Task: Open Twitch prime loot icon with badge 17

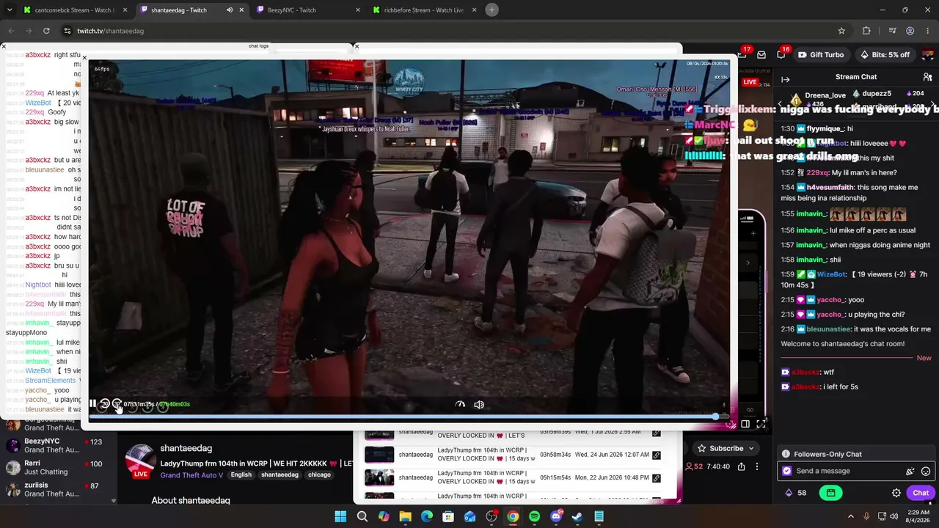Action: click(x=743, y=53)
